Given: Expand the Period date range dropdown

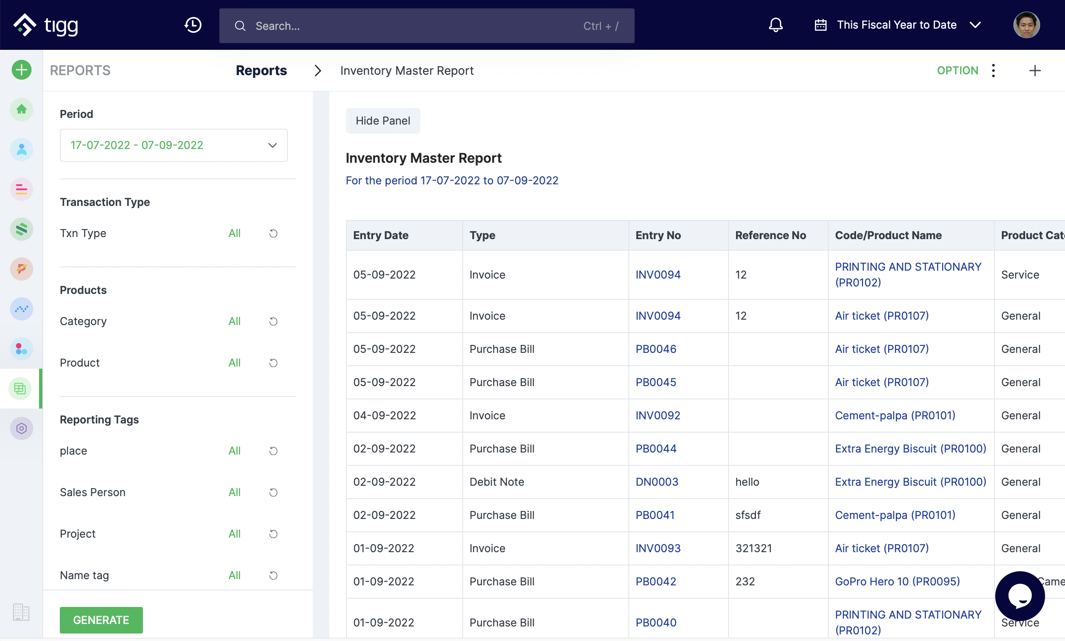Looking at the screenshot, I should (x=173, y=145).
